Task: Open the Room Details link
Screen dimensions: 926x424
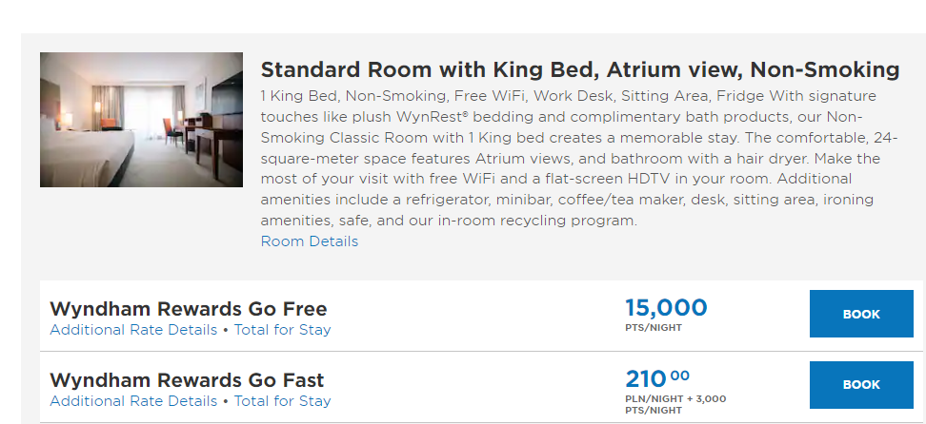Action: (x=310, y=241)
